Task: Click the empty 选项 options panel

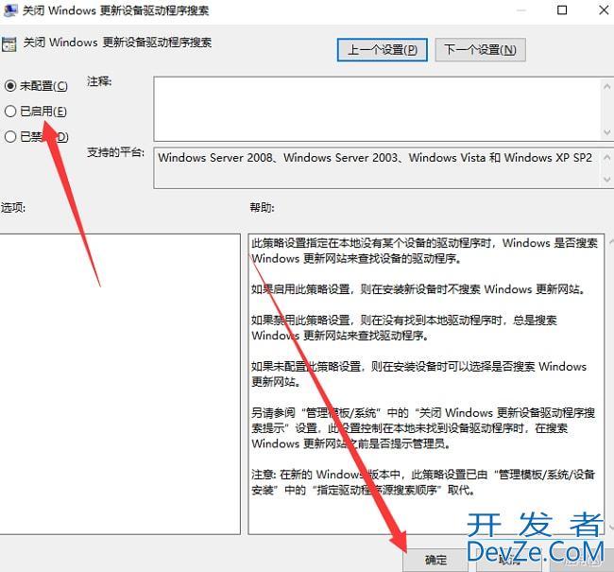Action: pos(120,384)
